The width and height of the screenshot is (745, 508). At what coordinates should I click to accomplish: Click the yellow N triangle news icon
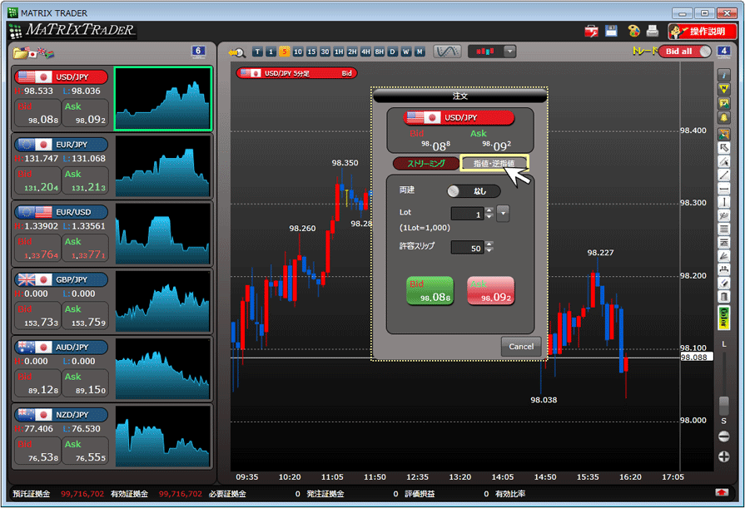click(723, 89)
